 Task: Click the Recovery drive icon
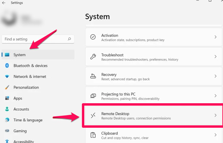coord(93,76)
